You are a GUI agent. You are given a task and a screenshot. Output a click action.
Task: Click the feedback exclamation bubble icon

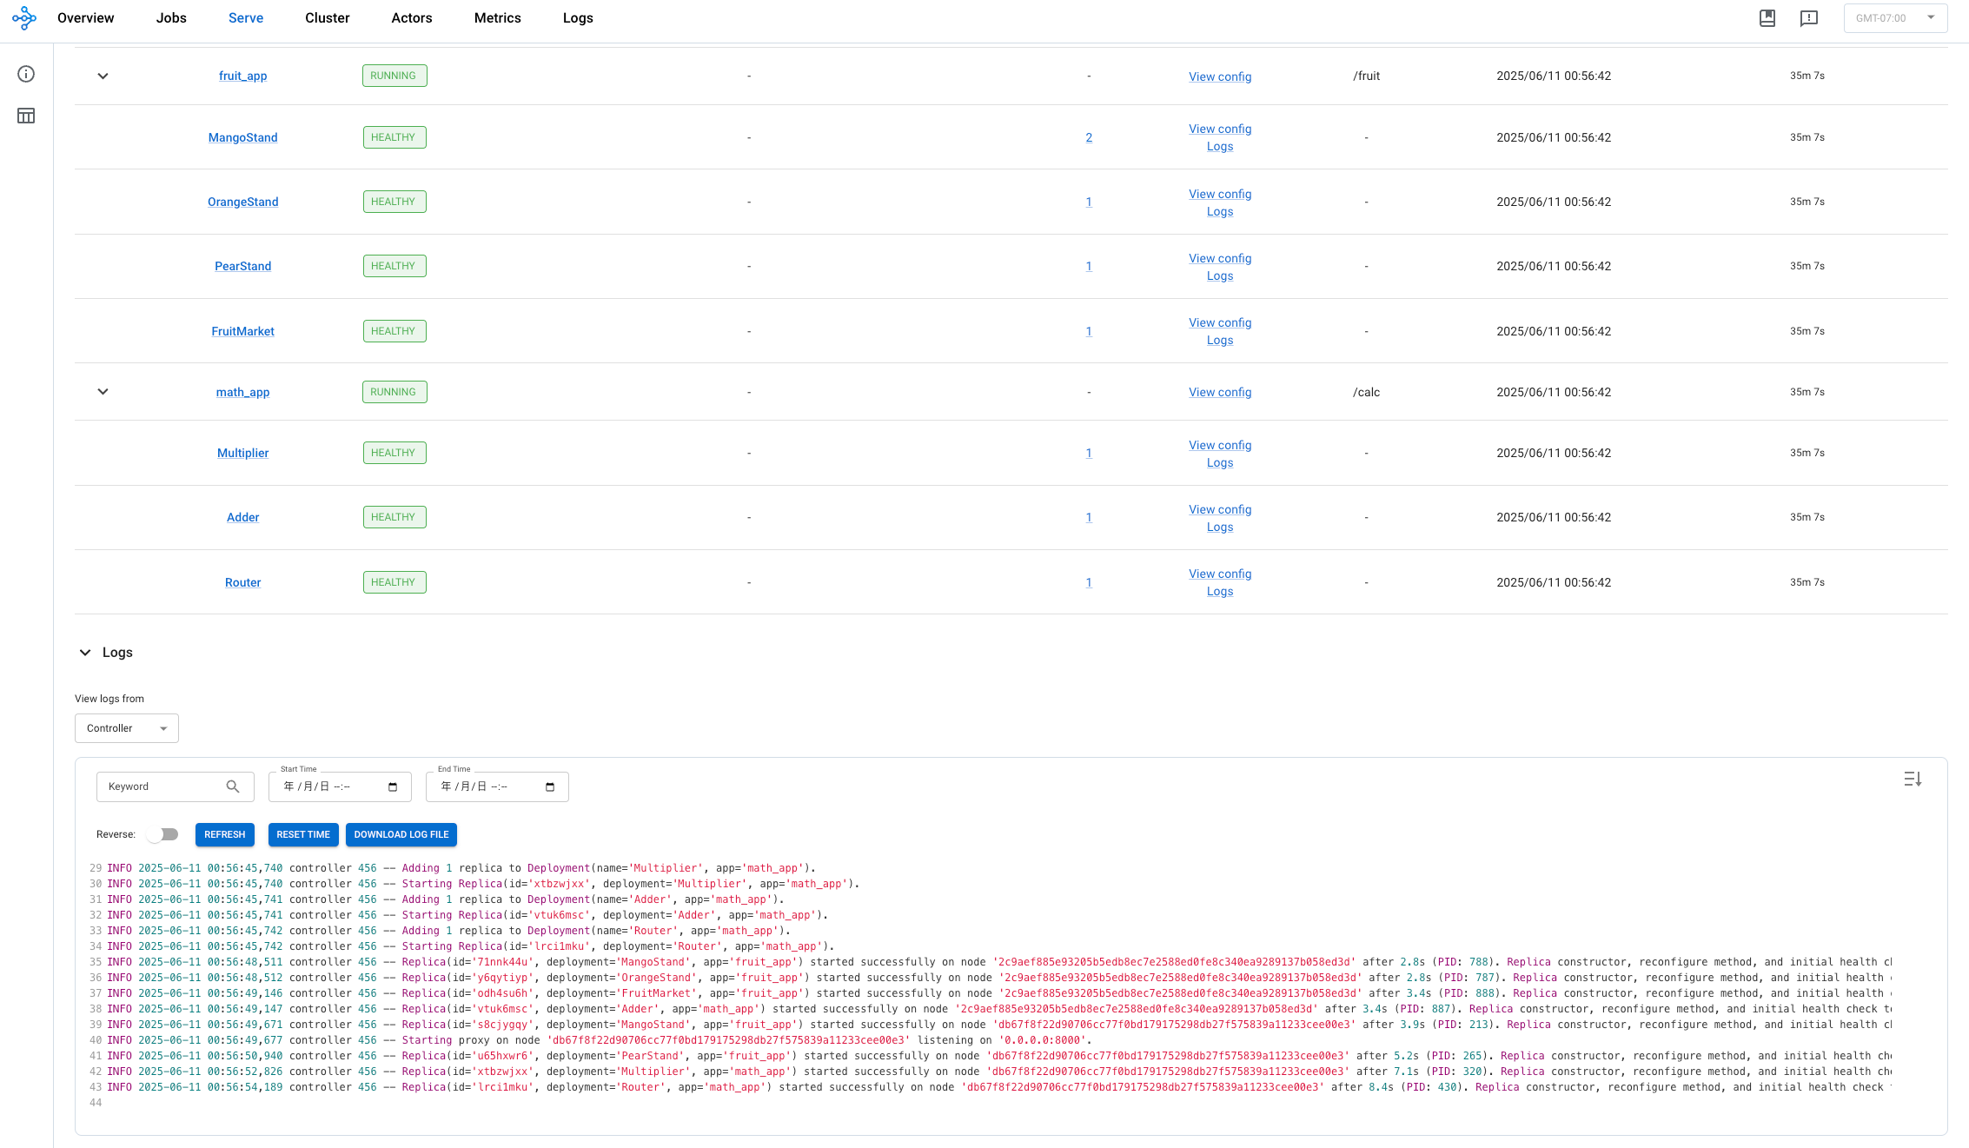tap(1808, 17)
